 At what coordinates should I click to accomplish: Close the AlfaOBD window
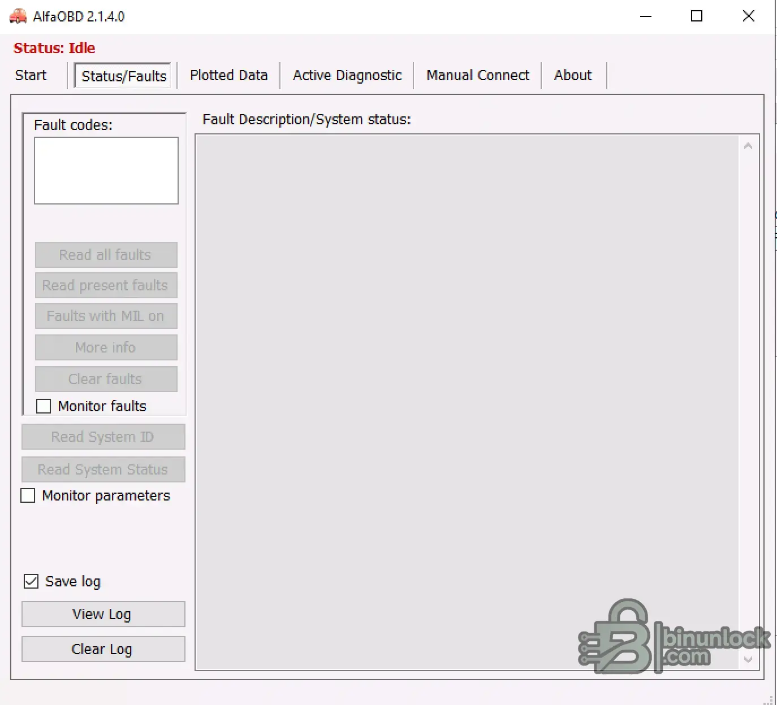tap(748, 16)
